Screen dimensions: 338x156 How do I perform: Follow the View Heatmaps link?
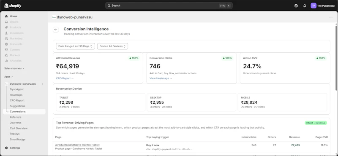[161, 78]
